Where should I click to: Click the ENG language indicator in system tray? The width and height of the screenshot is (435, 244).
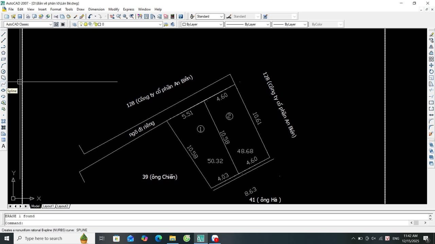tap(397, 238)
